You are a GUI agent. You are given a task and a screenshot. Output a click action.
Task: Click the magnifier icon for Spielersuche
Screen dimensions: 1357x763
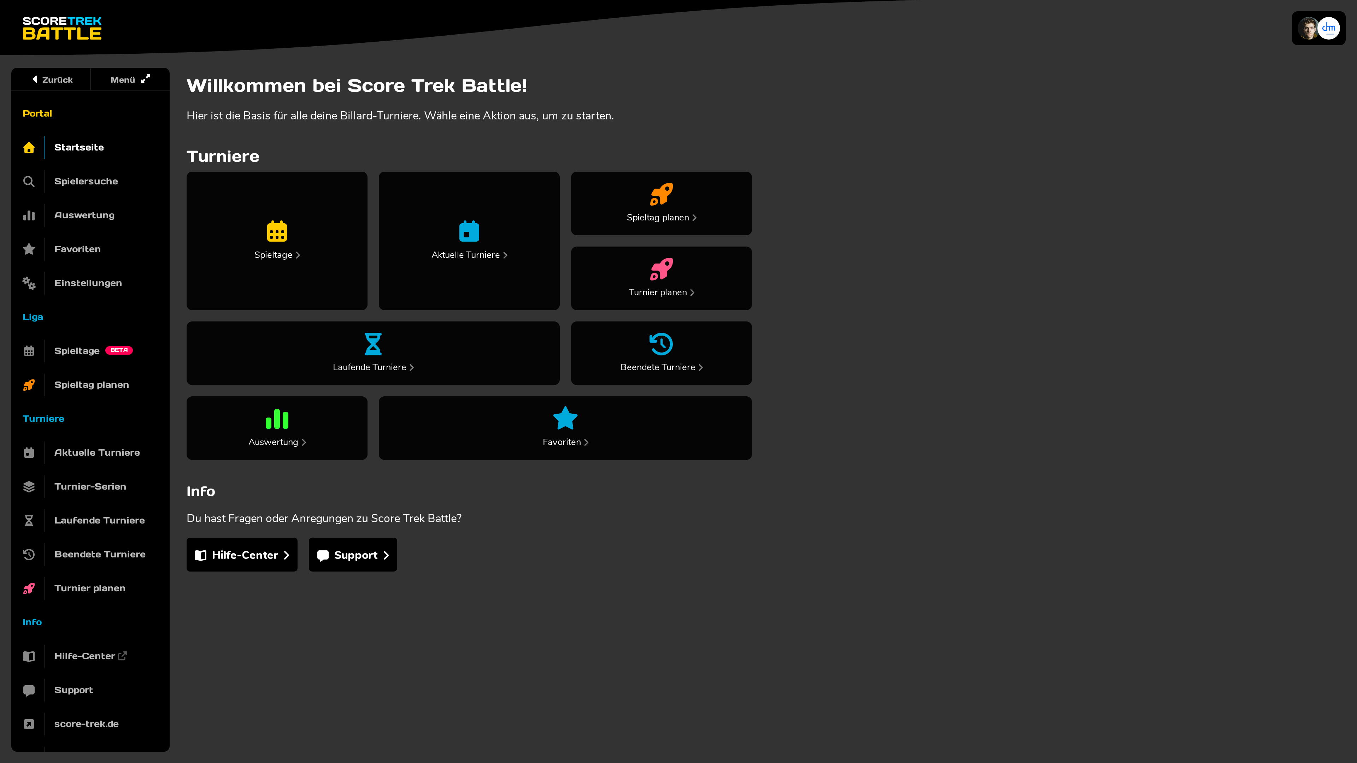pyautogui.click(x=29, y=182)
